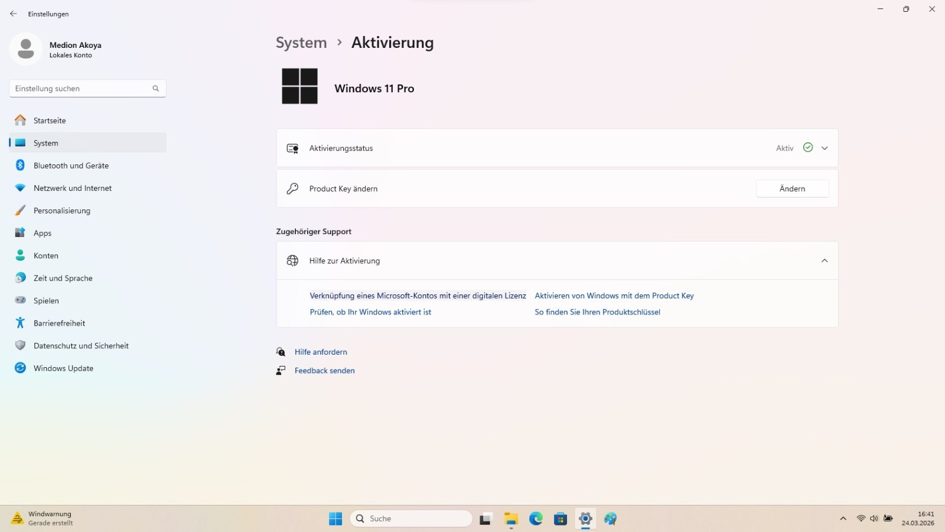Open Netzwerk und Internet settings

point(88,188)
